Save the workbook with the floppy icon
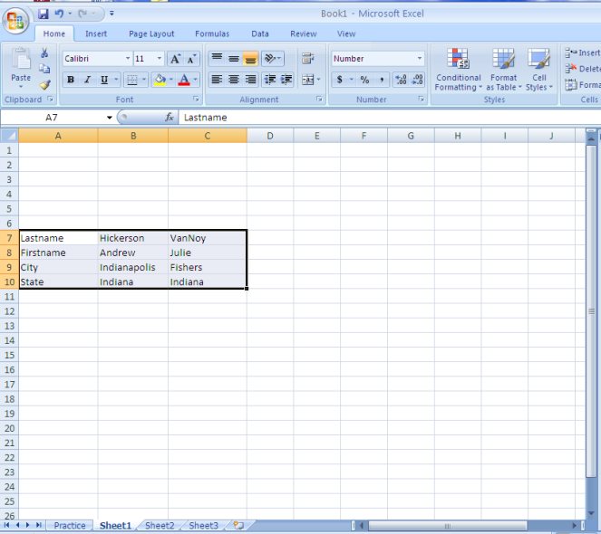601x534 pixels. click(43, 14)
